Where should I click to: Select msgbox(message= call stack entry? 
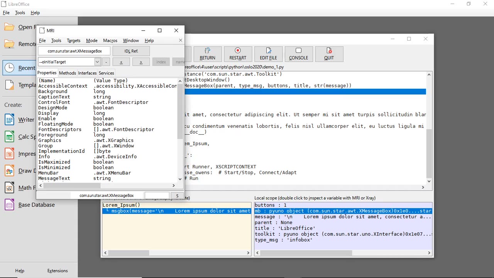pyautogui.click(x=177, y=211)
